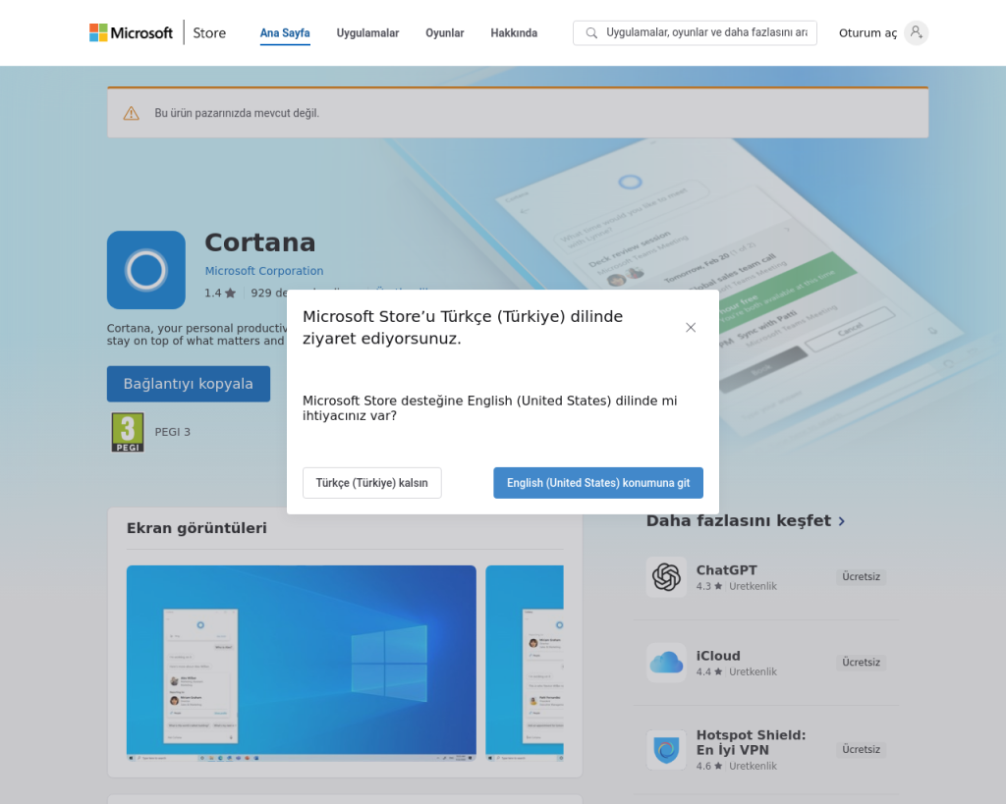Click iCloud 4.4 Üretkenlik rating text
The height and width of the screenshot is (804, 1006).
(x=736, y=671)
